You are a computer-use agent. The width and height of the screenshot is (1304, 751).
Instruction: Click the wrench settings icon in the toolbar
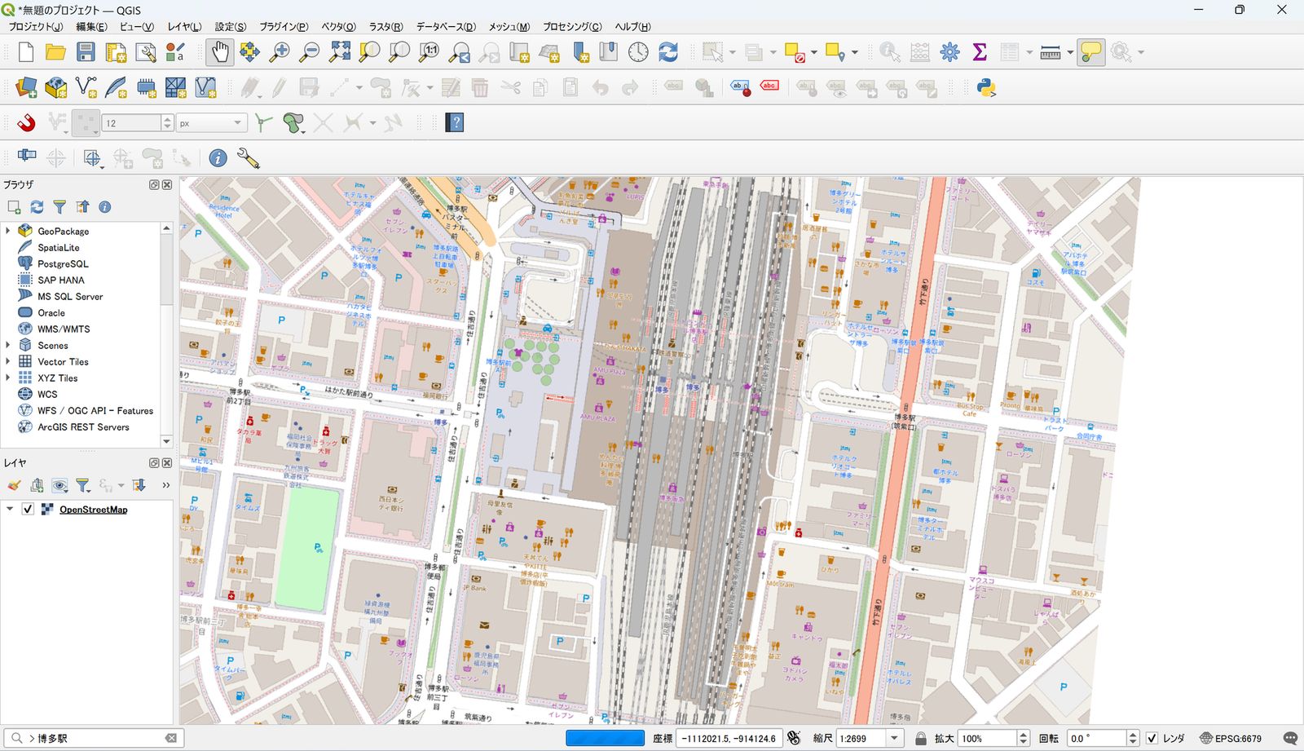pyautogui.click(x=248, y=158)
